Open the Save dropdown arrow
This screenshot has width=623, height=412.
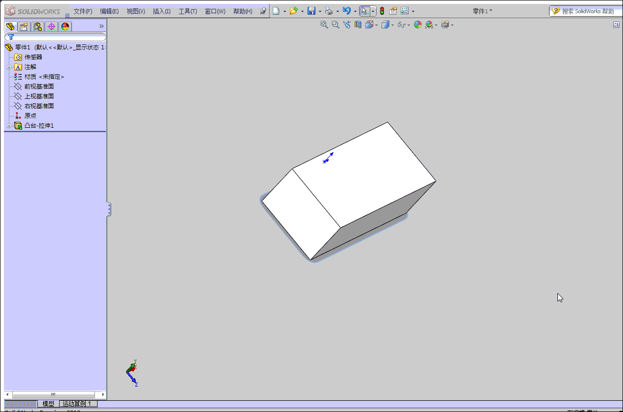(320, 11)
